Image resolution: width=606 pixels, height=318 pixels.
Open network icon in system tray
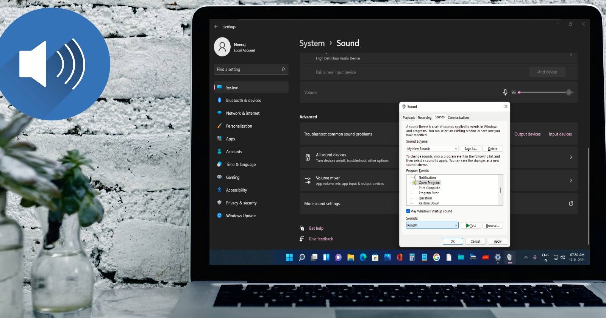556,257
